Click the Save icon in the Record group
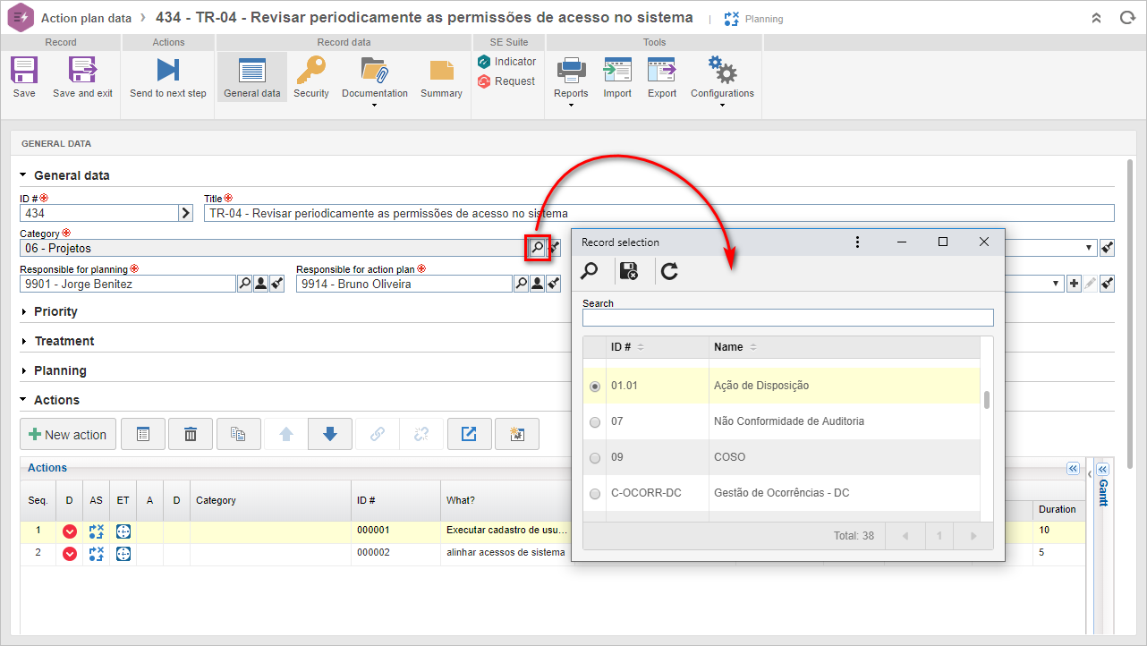The width and height of the screenshot is (1147, 646). point(24,76)
